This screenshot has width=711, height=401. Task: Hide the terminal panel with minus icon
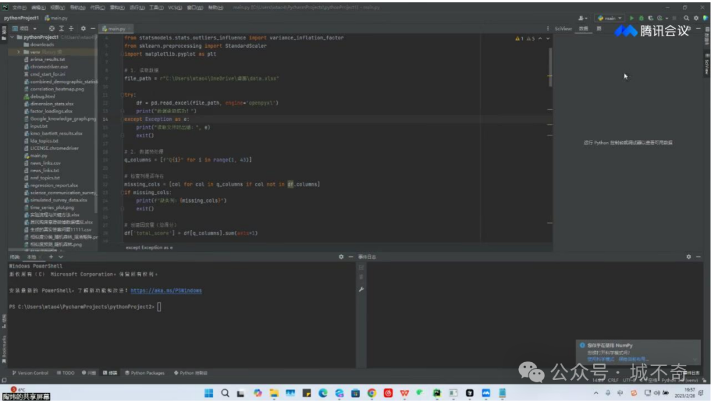coord(350,256)
